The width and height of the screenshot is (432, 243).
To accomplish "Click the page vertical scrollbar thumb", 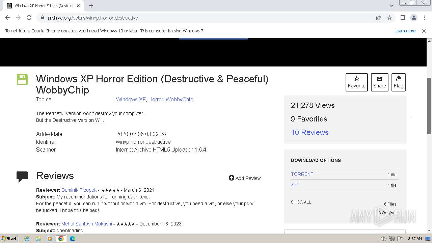I will point(429,106).
